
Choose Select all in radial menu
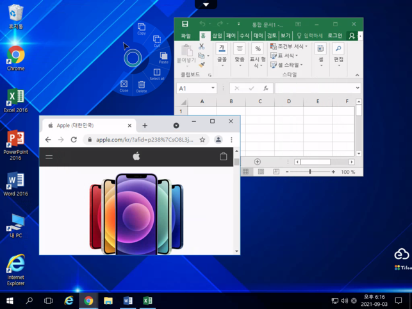(157, 74)
